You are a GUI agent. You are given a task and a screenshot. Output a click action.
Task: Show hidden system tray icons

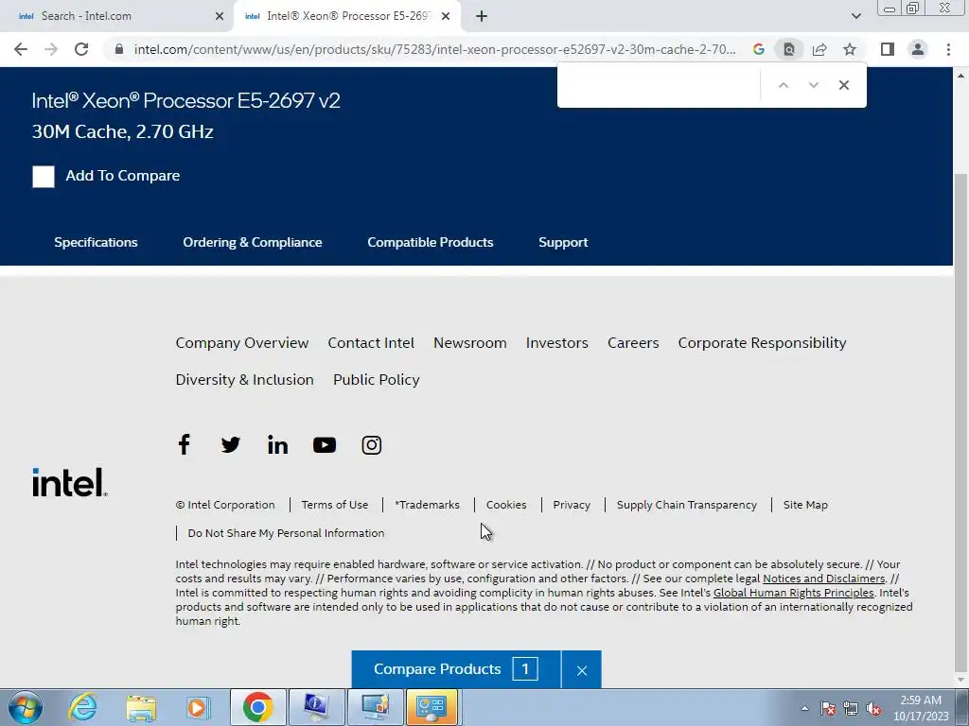pyautogui.click(x=804, y=708)
